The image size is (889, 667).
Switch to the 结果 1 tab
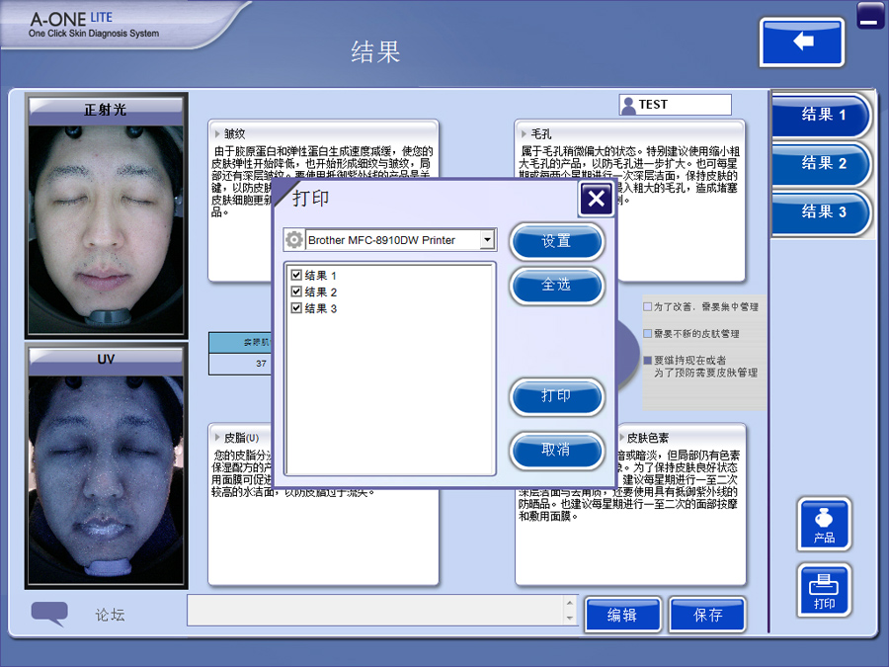822,116
